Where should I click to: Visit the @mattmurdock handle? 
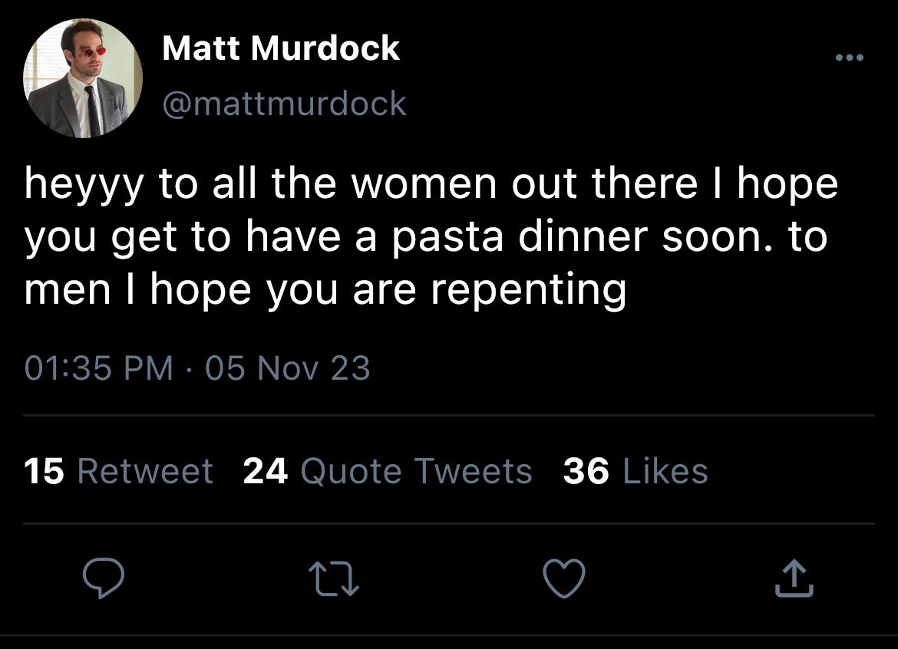[285, 104]
